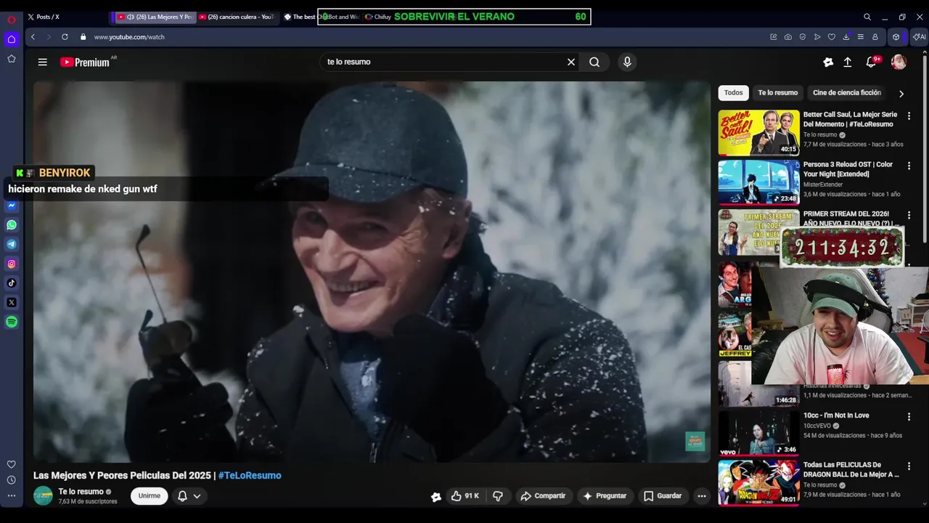
Task: Open TikTok in the Opera sidebar
Action: coord(12,283)
